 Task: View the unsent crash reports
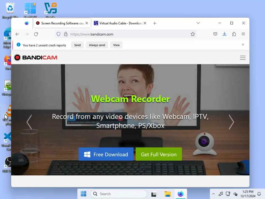(x=116, y=45)
